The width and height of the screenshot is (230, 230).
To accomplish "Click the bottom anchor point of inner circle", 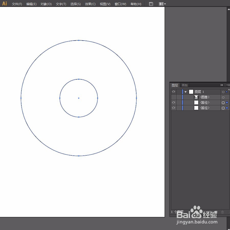I will [x=79, y=117].
